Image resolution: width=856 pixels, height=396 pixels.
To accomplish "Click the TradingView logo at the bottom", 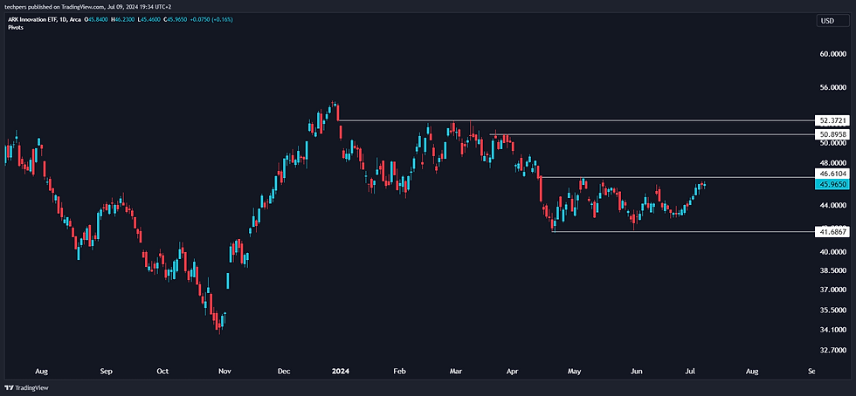I will (24, 388).
